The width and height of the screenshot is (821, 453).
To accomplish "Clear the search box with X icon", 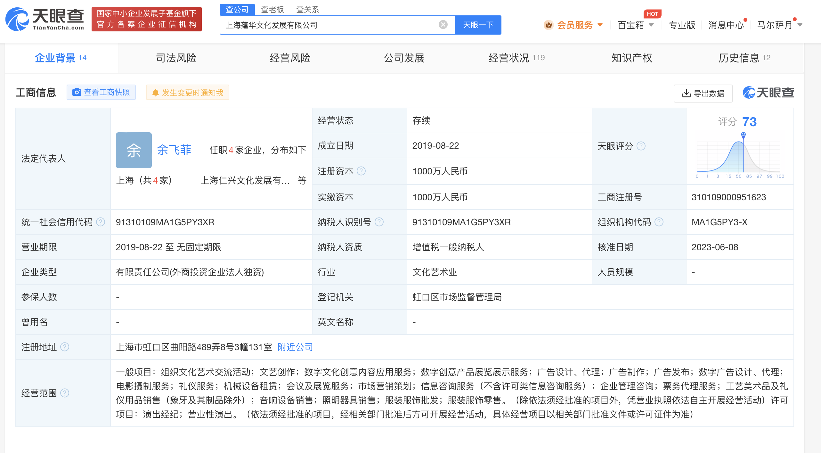I will point(443,25).
